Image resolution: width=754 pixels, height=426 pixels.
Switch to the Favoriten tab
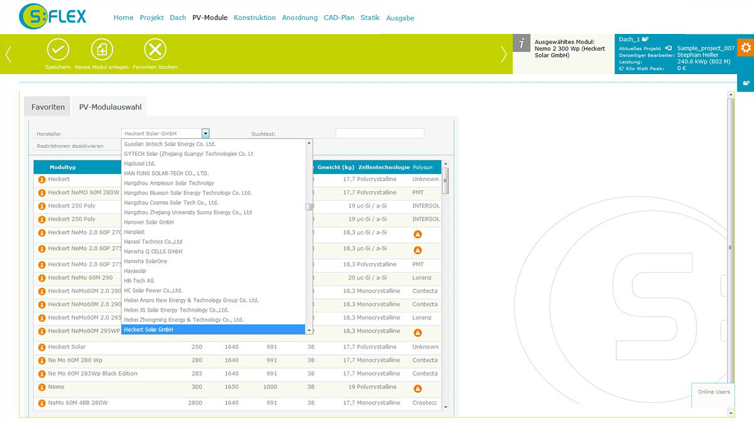pos(48,107)
